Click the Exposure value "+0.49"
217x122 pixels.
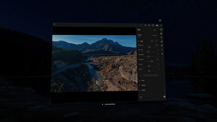coord(157,45)
